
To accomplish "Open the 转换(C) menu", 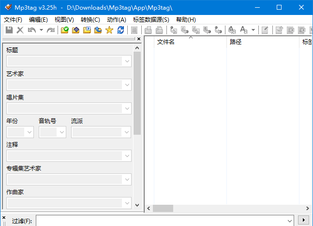I will point(90,20).
